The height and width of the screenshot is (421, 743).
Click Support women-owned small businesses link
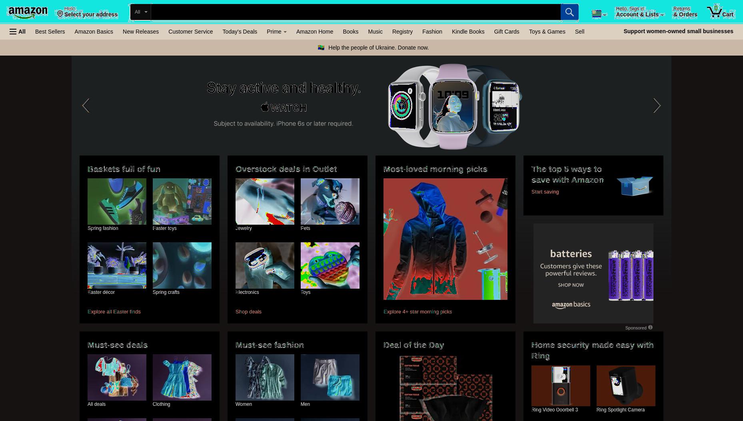678,31
